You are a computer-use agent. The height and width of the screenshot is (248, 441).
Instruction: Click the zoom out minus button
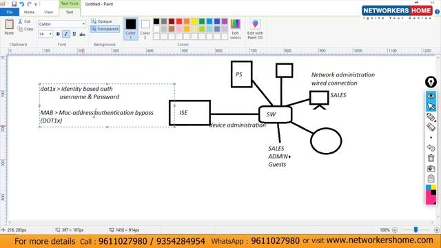(x=395, y=230)
